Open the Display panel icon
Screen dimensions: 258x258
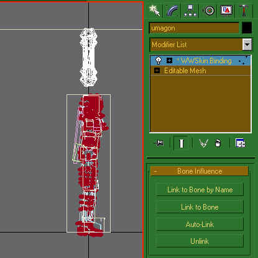click(226, 11)
